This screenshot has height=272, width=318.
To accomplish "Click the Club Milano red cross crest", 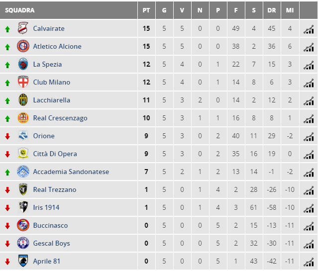I will tap(23, 82).
